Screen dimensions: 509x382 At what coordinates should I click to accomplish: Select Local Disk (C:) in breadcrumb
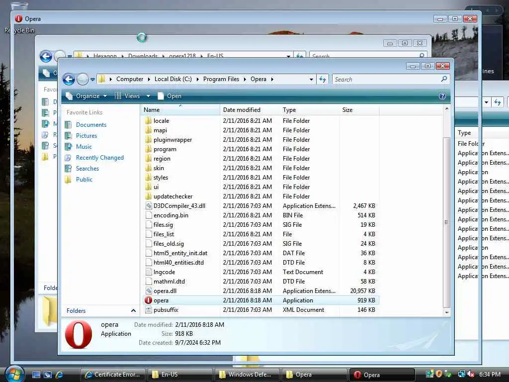click(173, 79)
